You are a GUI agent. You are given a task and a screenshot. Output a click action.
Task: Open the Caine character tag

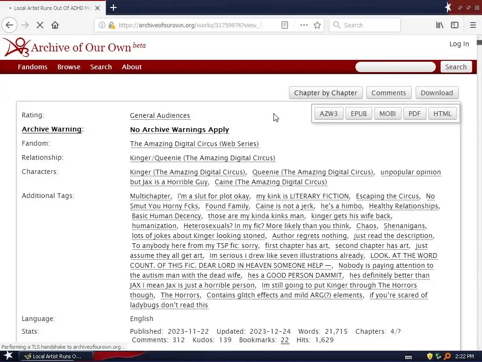271,182
